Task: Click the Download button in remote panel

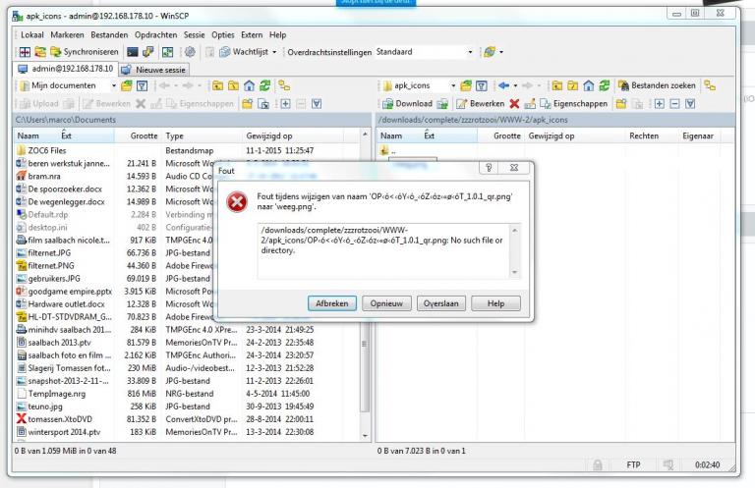Action: click(407, 103)
